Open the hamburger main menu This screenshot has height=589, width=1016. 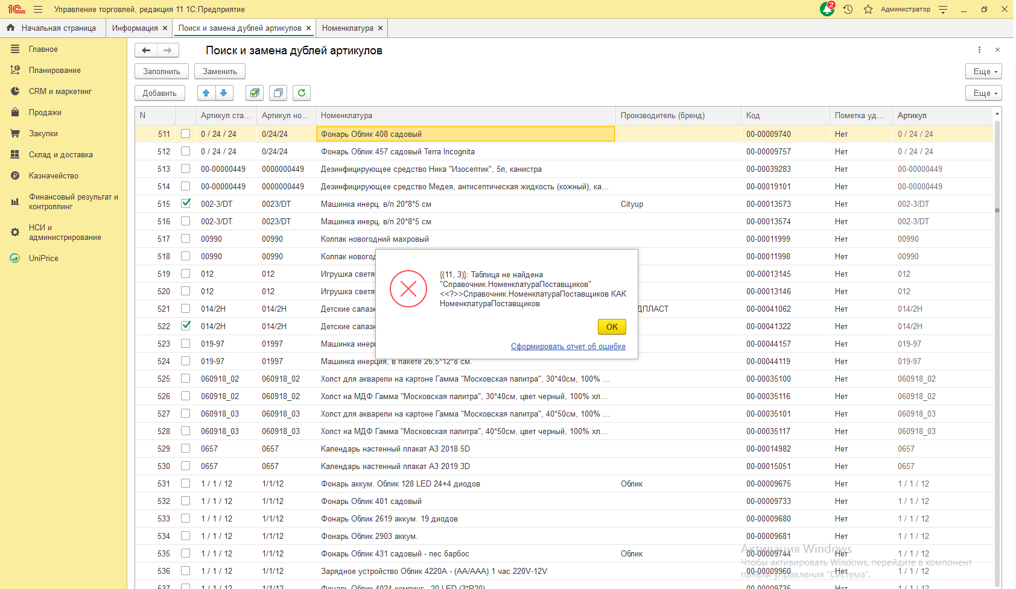tap(38, 10)
